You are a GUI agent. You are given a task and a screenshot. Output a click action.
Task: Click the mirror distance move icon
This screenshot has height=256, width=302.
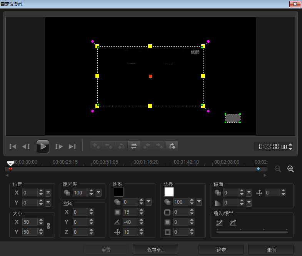click(259, 193)
